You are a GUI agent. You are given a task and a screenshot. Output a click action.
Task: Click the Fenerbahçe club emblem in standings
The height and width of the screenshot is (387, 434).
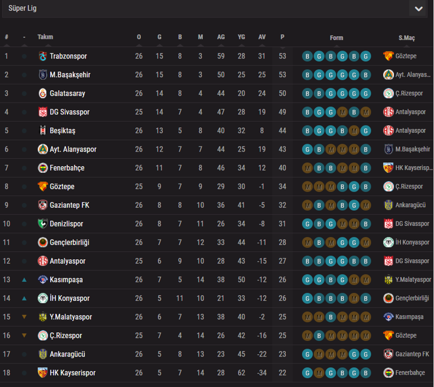[x=43, y=168]
